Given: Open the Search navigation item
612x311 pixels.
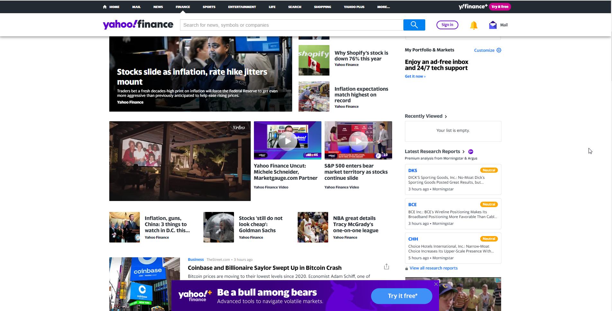Looking at the screenshot, I should click(295, 7).
